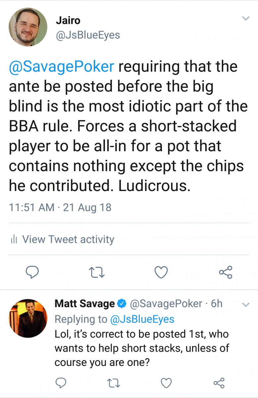Reply to Jairo's tweet using the comment icon

(x=32, y=272)
